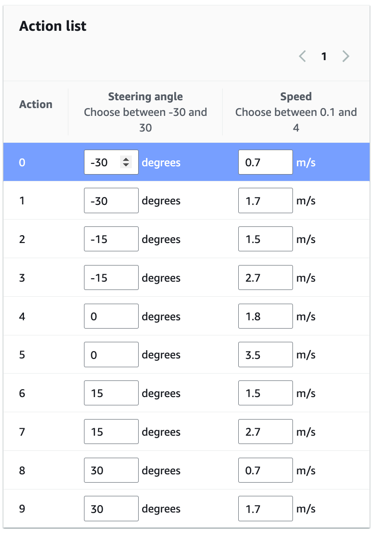Edit speed field for action 0
This screenshot has height=533, width=374.
(265, 162)
